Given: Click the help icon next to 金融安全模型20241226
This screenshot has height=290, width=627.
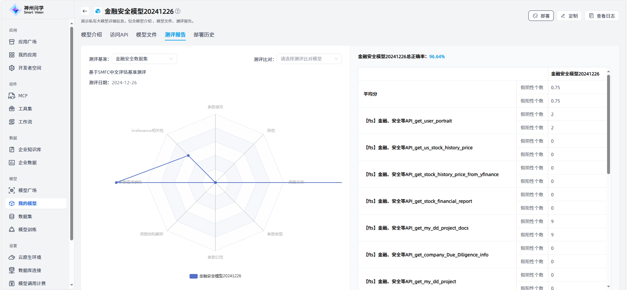Looking at the screenshot, I should pyautogui.click(x=178, y=11).
